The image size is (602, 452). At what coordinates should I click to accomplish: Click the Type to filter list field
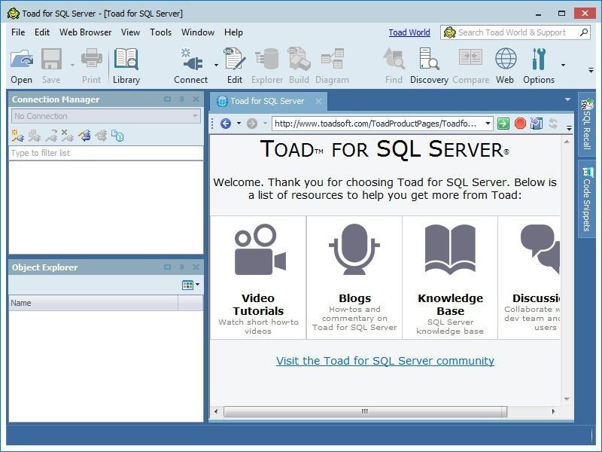(106, 153)
